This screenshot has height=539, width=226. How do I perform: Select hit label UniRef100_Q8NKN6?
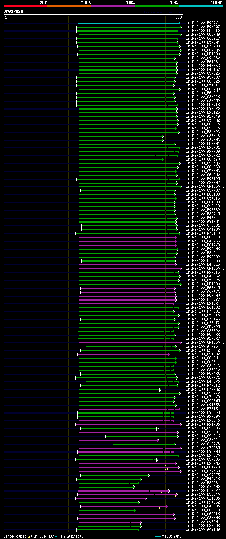203,518
